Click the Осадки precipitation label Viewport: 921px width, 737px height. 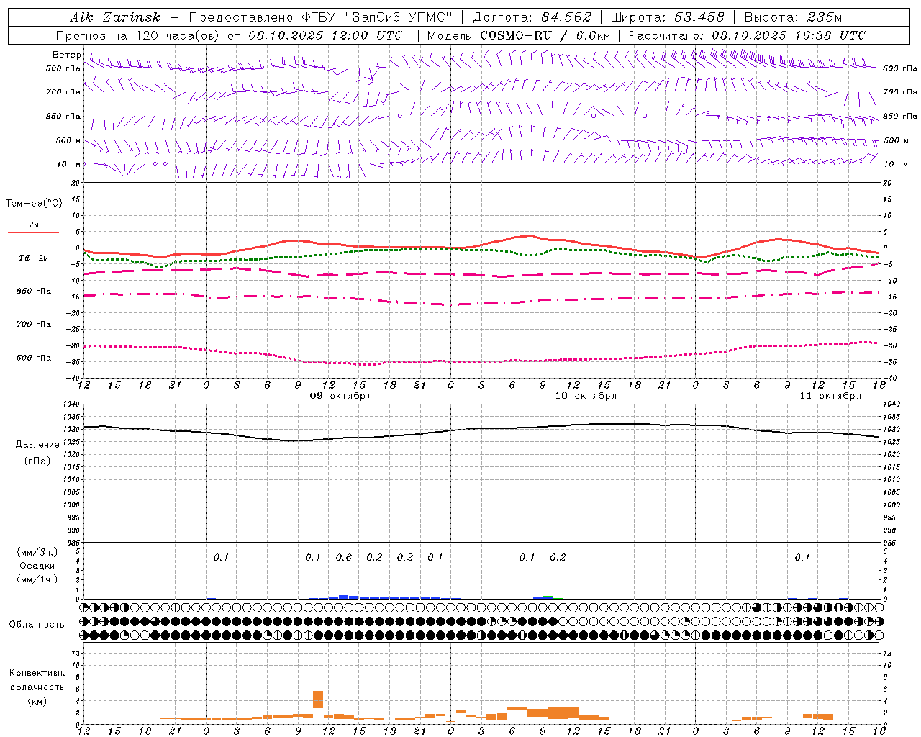click(37, 566)
